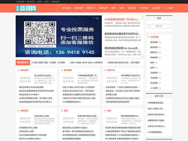Image resolution: width=188 pixels, height=141 pixels.
Task: Click 【网络刷票】 in the top black bar
Action: pos(55,2)
